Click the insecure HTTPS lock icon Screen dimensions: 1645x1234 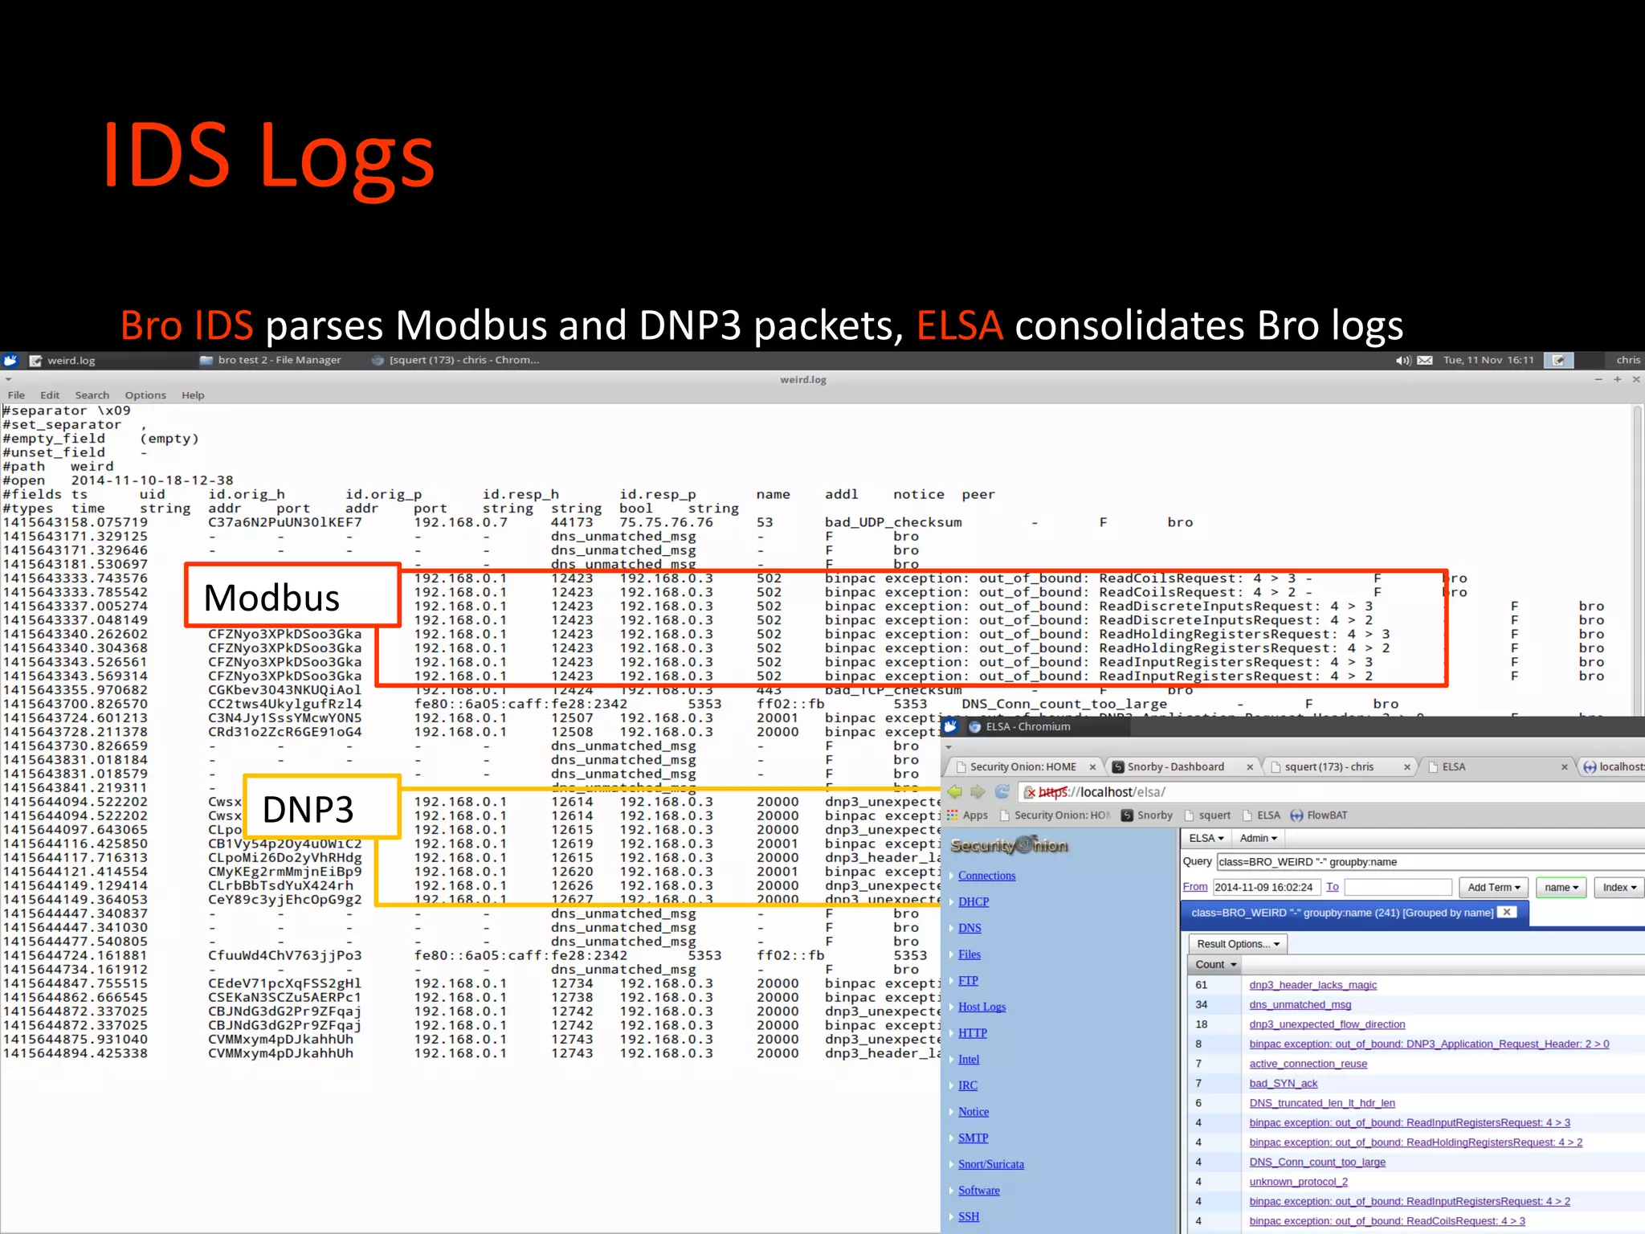pos(1030,793)
